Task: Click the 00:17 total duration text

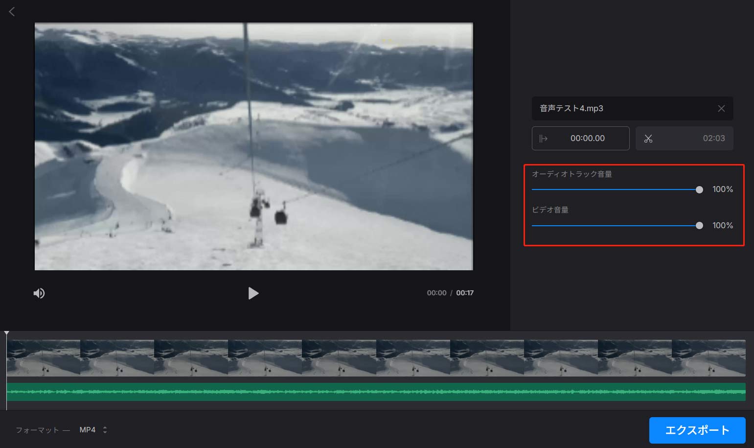Action: click(464, 292)
